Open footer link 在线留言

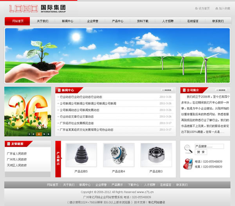click(166, 185)
